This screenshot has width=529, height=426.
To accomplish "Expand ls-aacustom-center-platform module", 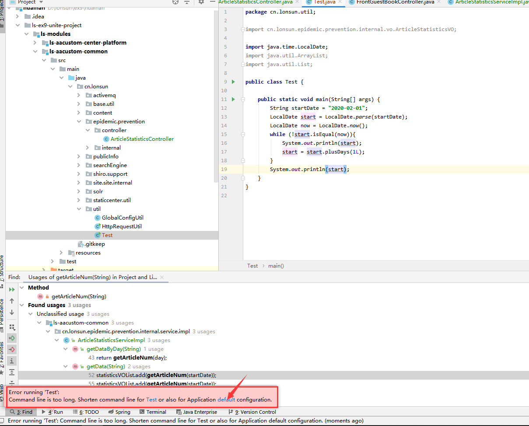I will coord(35,42).
